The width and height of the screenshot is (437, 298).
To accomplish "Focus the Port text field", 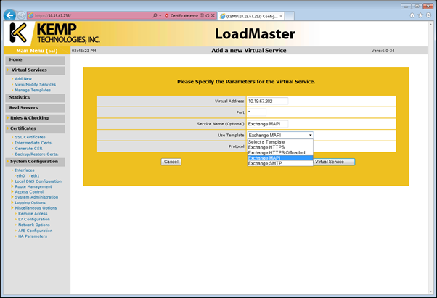I will (256, 112).
